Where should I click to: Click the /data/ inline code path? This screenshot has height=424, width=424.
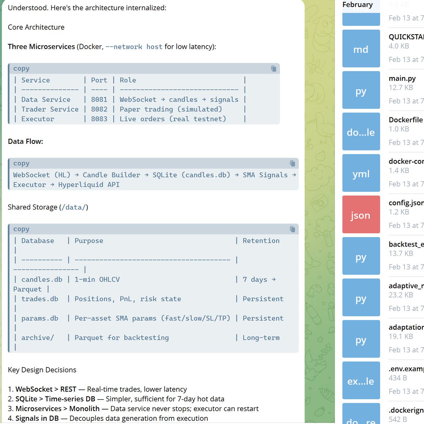(x=73, y=207)
